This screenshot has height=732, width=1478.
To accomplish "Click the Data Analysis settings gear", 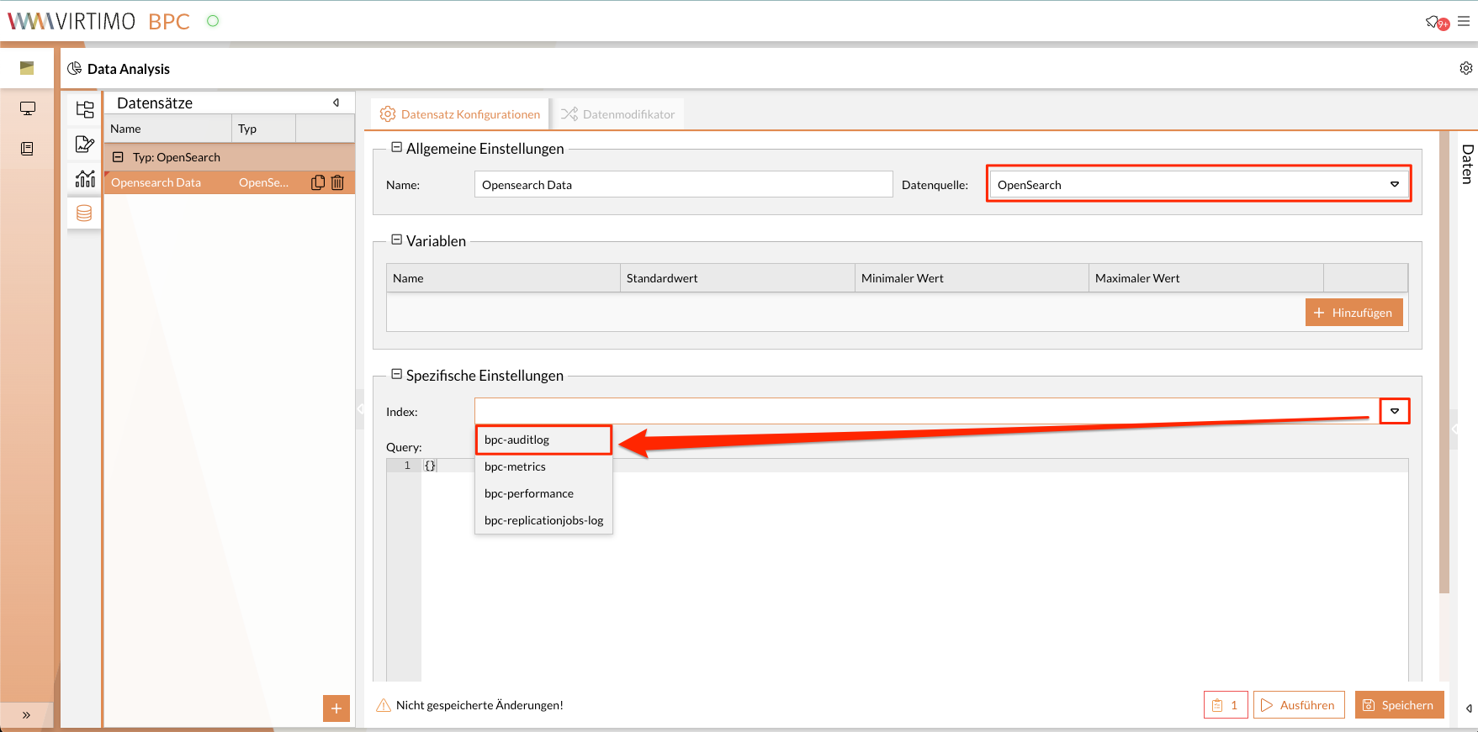I will pyautogui.click(x=1466, y=68).
